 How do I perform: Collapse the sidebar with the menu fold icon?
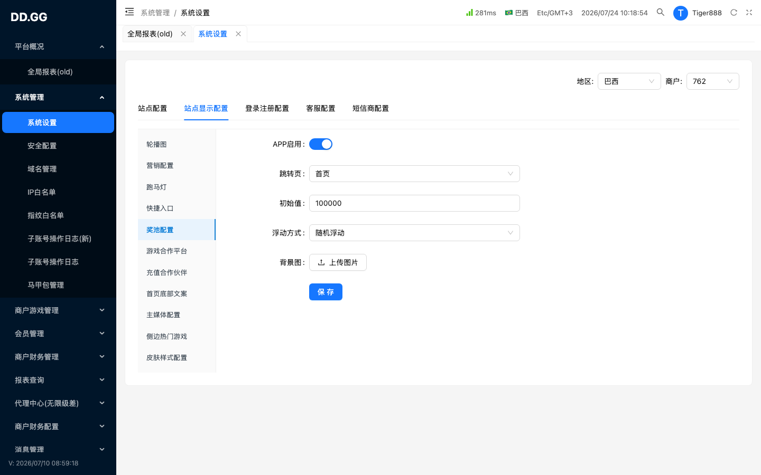(129, 12)
